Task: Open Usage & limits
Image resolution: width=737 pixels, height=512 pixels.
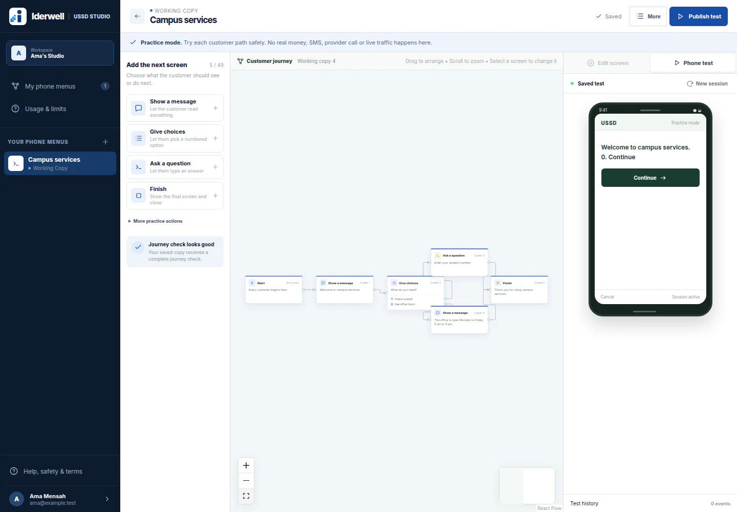Action: pos(60,109)
